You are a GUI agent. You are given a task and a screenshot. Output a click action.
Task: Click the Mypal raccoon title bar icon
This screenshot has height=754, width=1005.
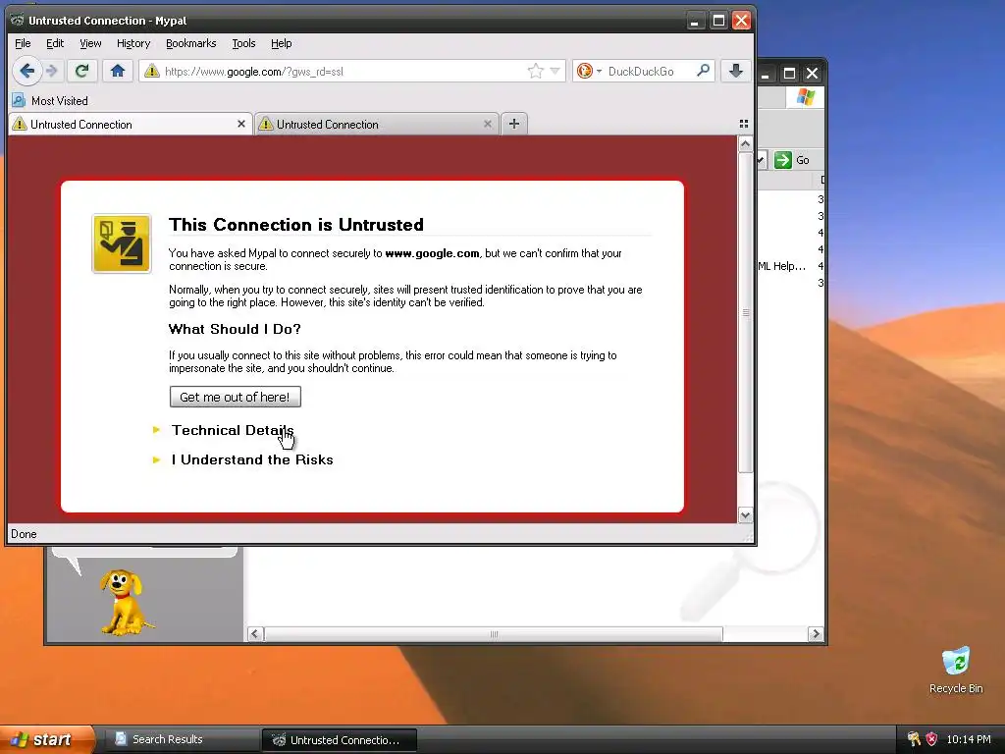18,21
